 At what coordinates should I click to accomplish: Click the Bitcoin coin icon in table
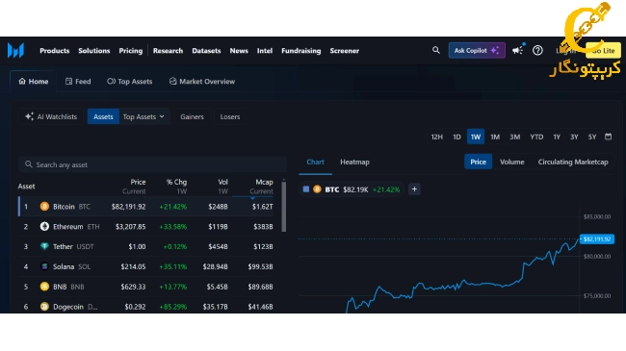click(44, 206)
